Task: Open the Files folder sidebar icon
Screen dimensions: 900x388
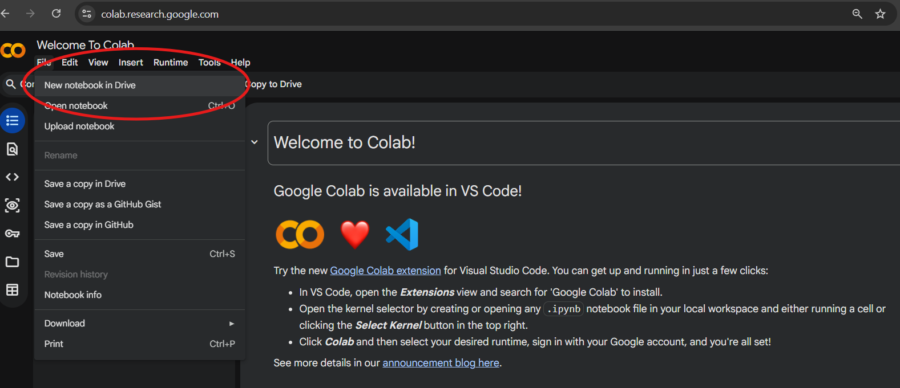Action: point(12,262)
